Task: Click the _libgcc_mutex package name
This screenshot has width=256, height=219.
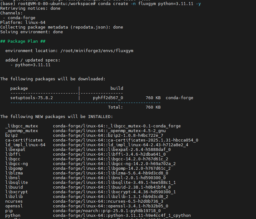Action: click(22, 126)
